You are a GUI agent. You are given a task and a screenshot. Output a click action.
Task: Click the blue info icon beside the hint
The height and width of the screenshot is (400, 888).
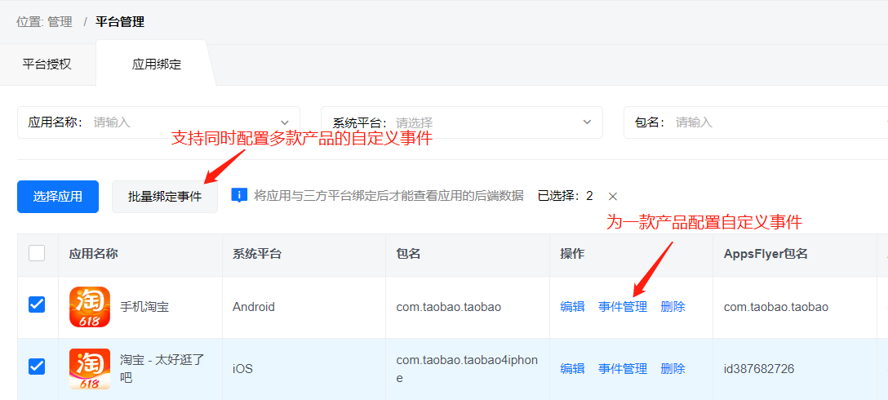(x=240, y=195)
